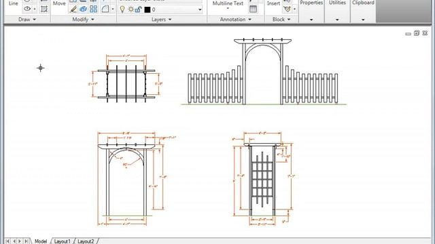435x244 pixels.
Task: Expand the Utilities panel
Action: (x=337, y=20)
